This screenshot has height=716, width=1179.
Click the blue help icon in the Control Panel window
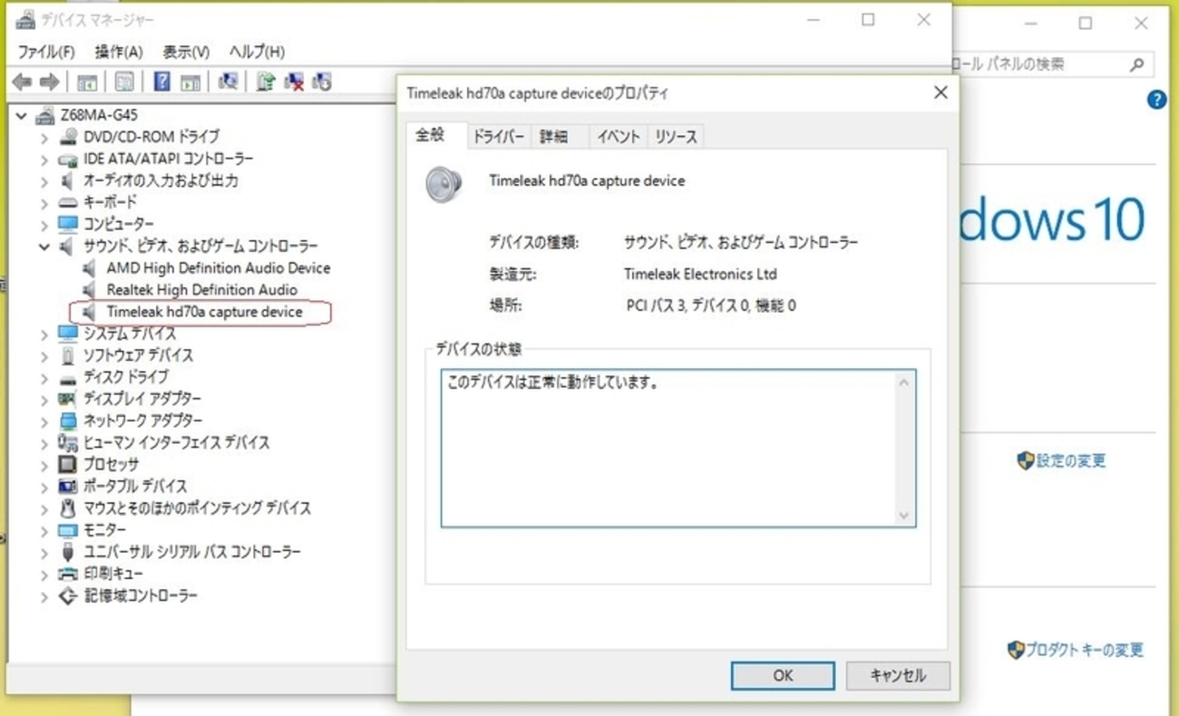[x=1156, y=100]
